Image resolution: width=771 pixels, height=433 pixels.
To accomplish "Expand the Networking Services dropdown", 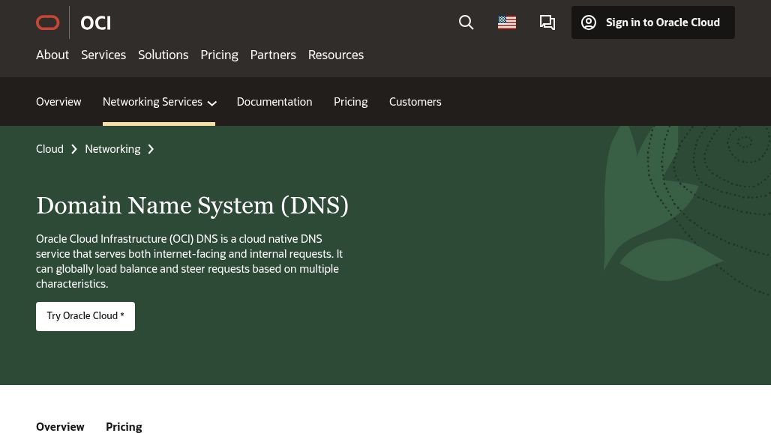I will click(x=159, y=102).
